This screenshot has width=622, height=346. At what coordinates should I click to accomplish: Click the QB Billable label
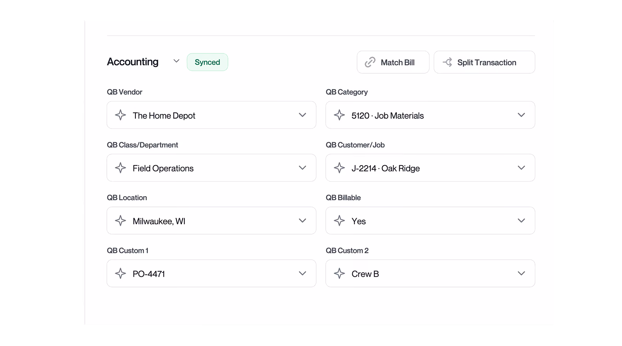pyautogui.click(x=343, y=198)
